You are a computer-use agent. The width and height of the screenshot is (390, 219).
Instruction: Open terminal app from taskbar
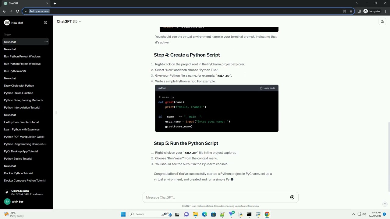click(249, 214)
